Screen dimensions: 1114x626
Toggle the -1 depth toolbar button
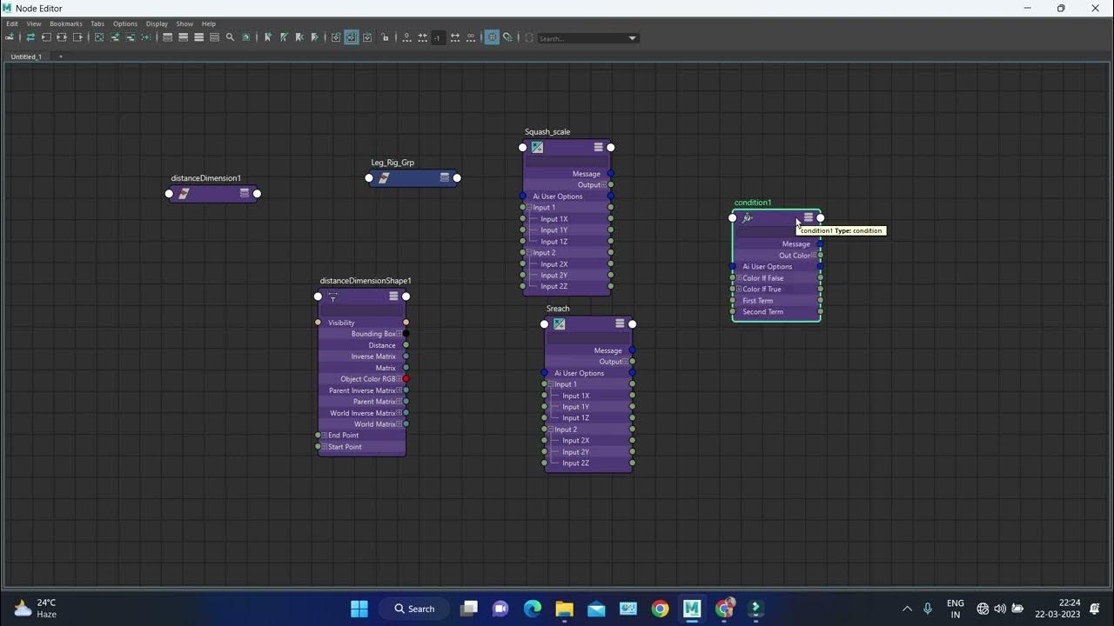(438, 37)
